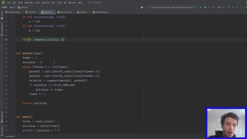The height and width of the screenshot is (139, 247).
Task: Click the 2022 project breadcrumb
Action: pyautogui.click(x=4, y=7)
